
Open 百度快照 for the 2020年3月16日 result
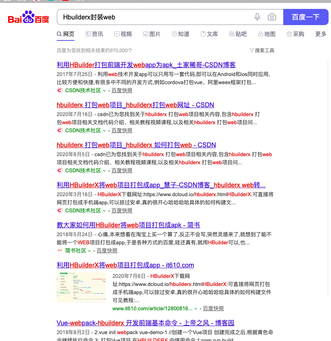tap(122, 210)
